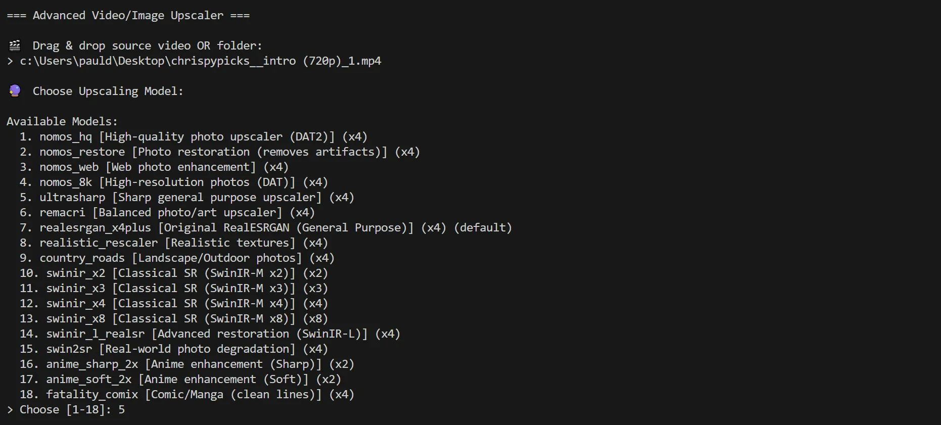The width and height of the screenshot is (941, 425).
Task: Click the realistic_rescaler realistic textures line
Action: tap(173, 243)
